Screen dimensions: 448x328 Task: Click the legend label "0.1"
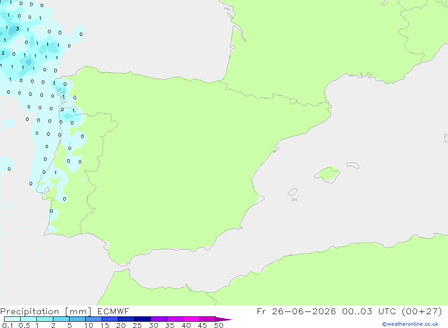[x=8, y=325]
